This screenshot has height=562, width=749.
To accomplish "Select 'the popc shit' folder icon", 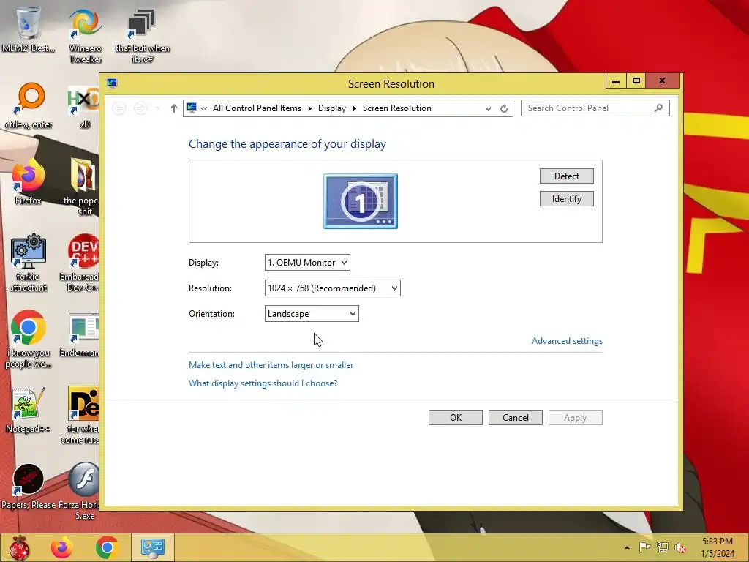I will tap(81, 187).
